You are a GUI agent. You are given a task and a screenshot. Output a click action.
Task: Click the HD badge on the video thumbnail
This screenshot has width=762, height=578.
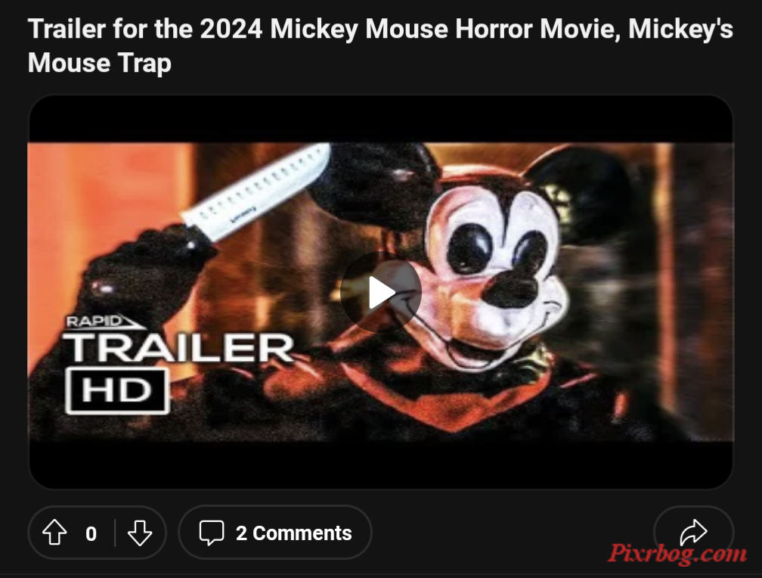[117, 390]
